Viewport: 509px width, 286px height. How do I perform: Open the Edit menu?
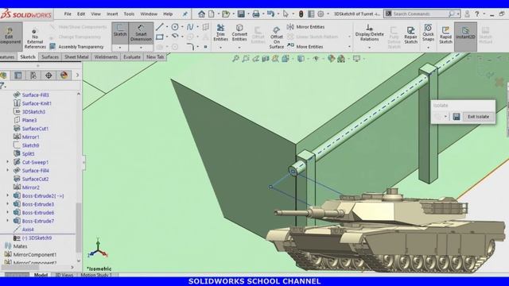tap(81, 14)
